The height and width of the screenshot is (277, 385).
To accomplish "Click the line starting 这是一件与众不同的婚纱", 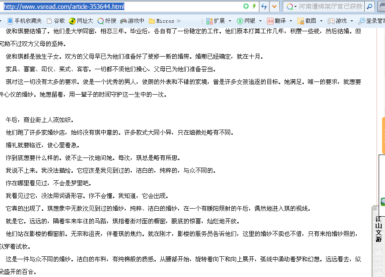I will click(x=184, y=259).
